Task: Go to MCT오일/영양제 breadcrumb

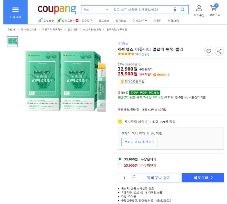Action: pyautogui.click(x=92, y=30)
